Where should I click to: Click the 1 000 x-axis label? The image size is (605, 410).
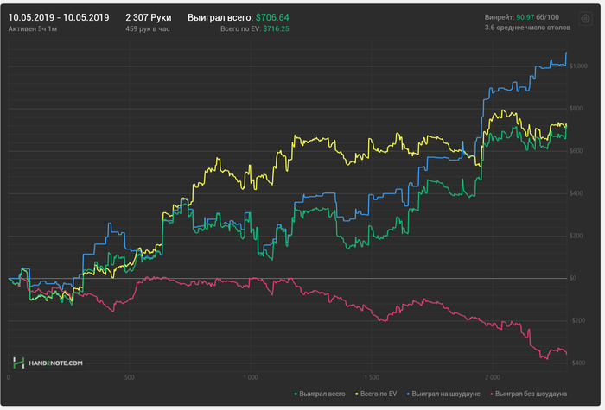(251, 378)
